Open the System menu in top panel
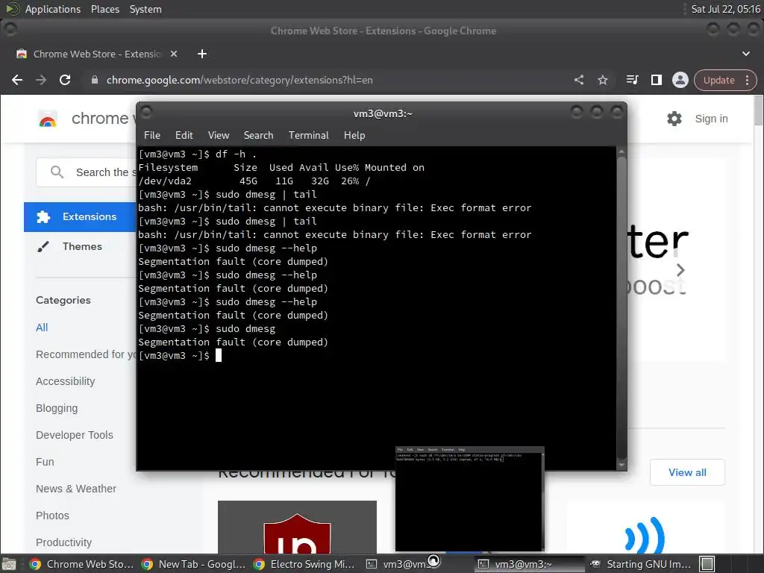This screenshot has height=573, width=764. pos(145,9)
